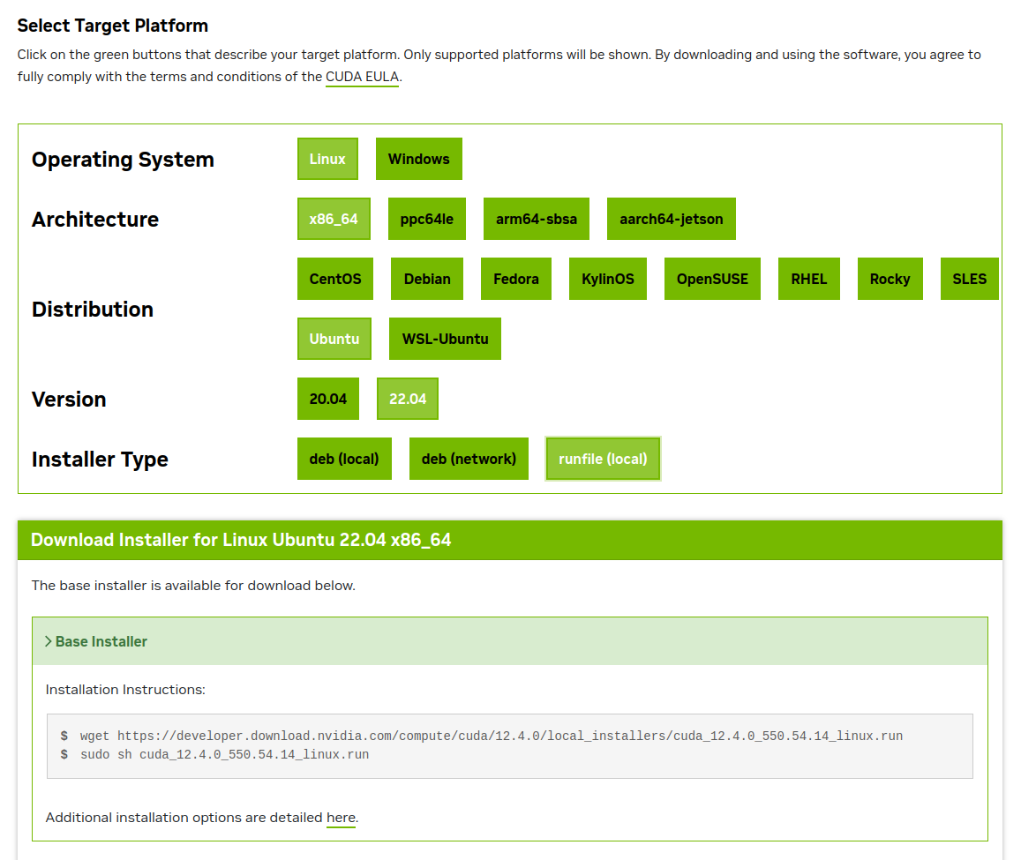Click the 'Operating System' row label
Image resolution: width=1021 pixels, height=860 pixels.
click(x=123, y=160)
